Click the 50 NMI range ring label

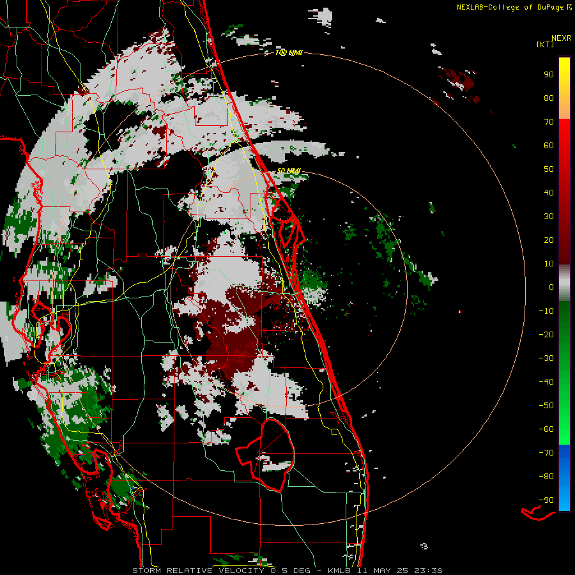(289, 171)
